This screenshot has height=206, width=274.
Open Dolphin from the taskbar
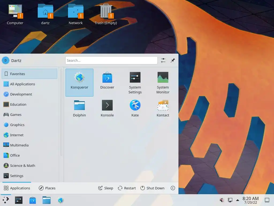click(47, 200)
